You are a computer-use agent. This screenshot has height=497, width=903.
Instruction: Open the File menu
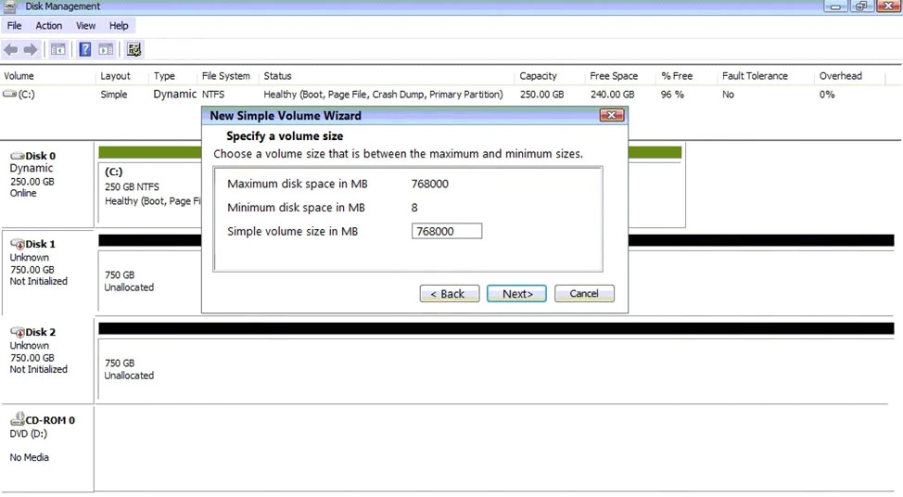click(x=14, y=26)
